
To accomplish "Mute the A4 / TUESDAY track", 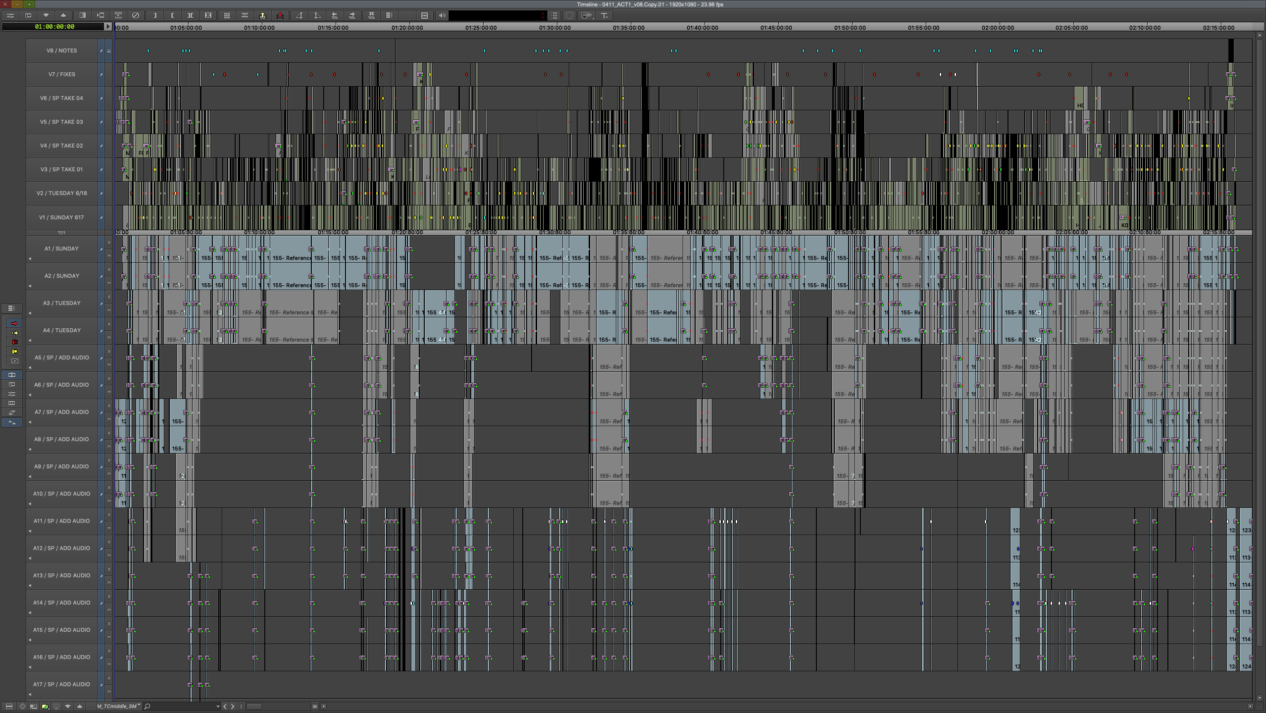I will point(109,337).
